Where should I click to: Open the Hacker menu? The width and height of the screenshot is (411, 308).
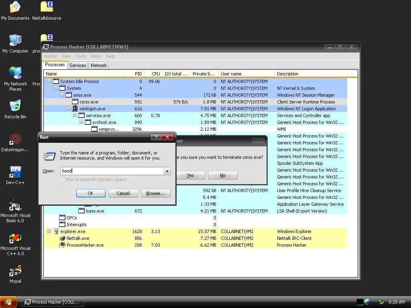pyautogui.click(x=50, y=56)
